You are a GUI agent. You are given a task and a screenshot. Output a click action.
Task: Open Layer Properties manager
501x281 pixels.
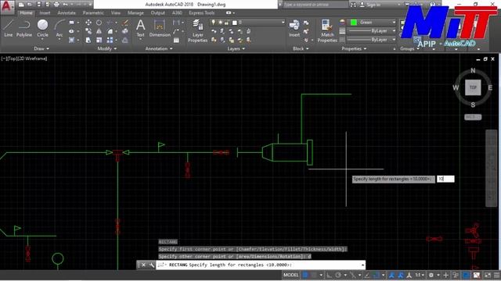[x=197, y=30]
